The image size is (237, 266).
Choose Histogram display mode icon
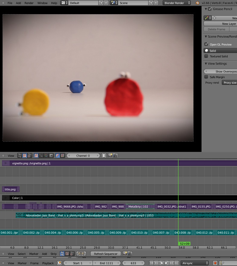point(51,155)
